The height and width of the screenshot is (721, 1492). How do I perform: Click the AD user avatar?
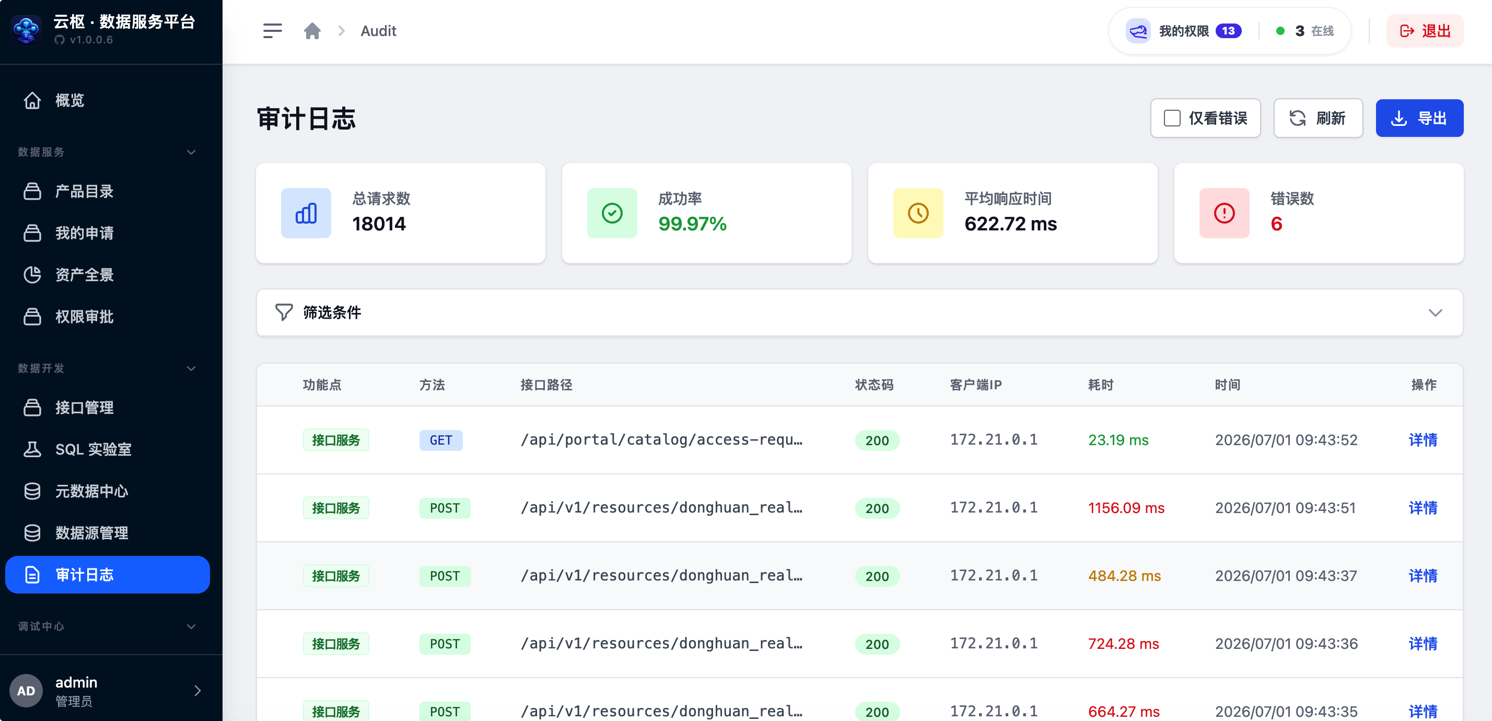[x=26, y=690]
